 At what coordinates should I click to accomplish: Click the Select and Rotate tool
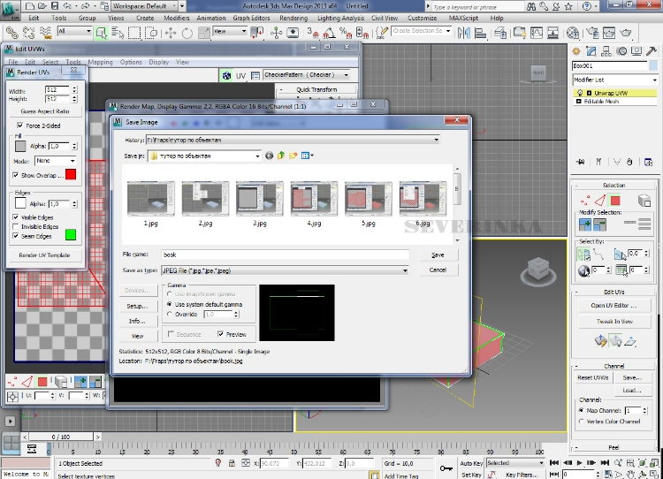point(187,32)
